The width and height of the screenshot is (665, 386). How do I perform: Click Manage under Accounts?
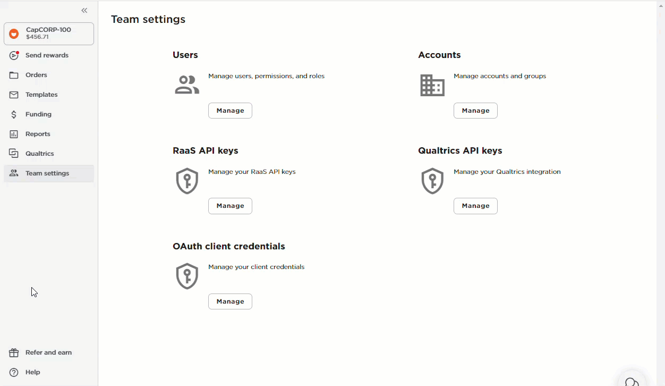pos(475,111)
